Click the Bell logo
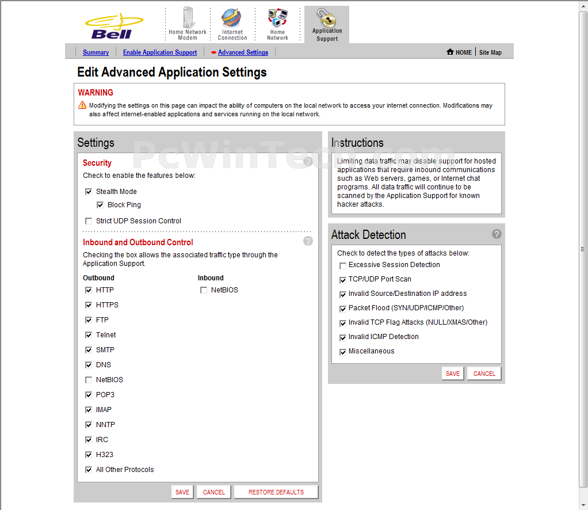 tap(114, 26)
